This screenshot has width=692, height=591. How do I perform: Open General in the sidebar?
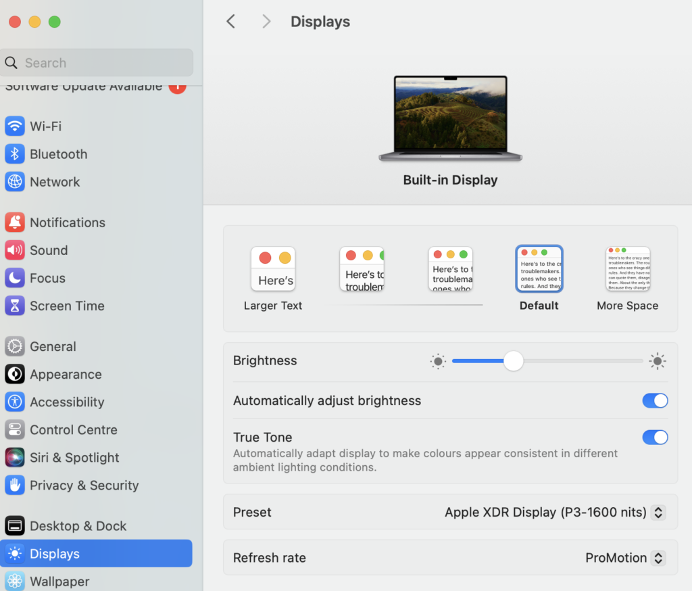[x=53, y=347]
